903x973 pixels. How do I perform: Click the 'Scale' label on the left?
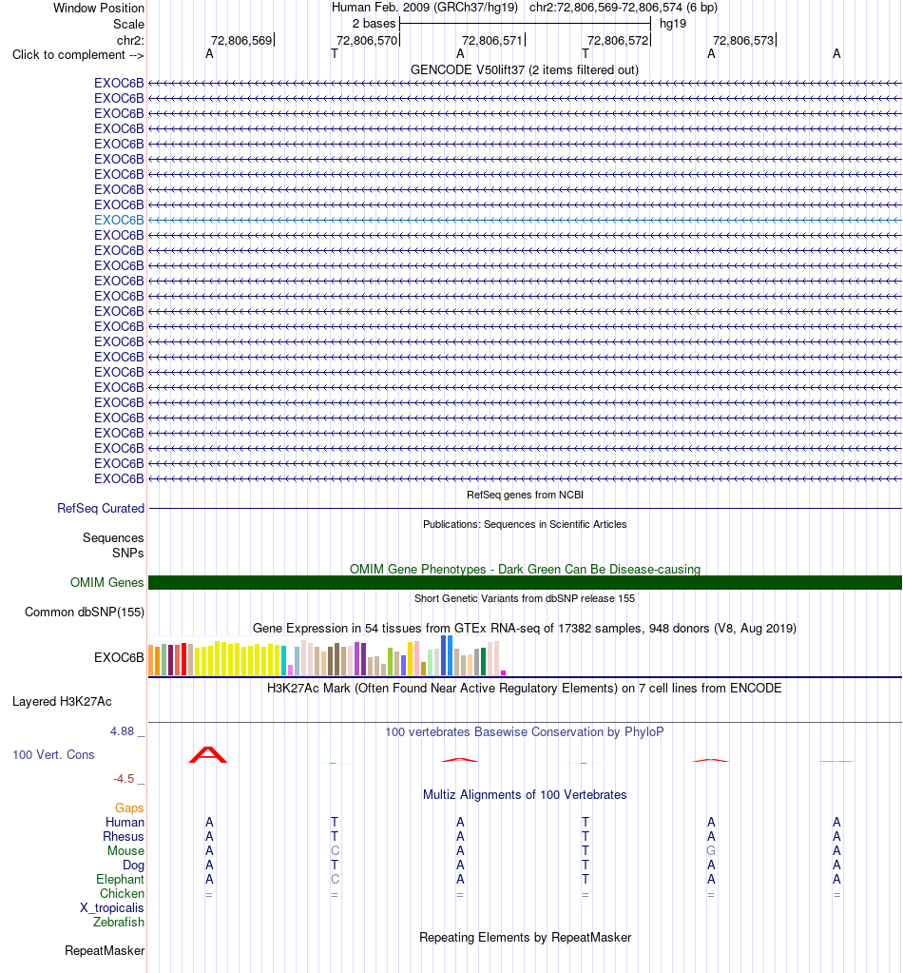pyautogui.click(x=128, y=24)
